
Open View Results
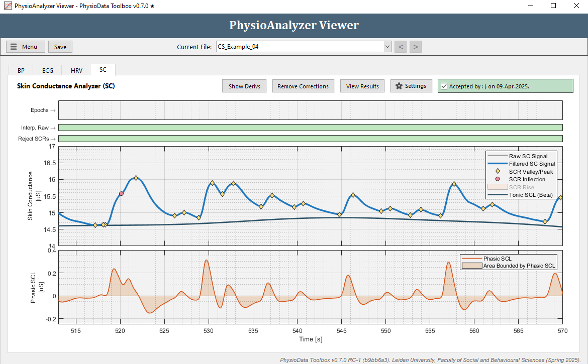click(x=362, y=86)
